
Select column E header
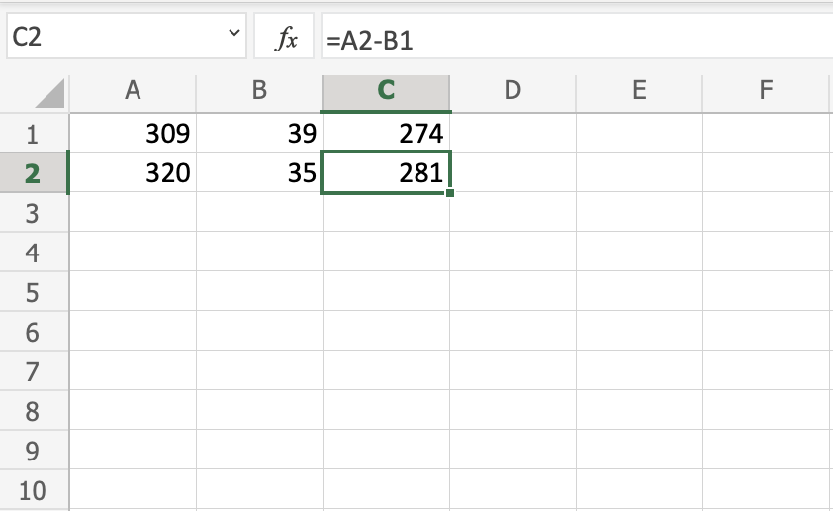coord(639,91)
